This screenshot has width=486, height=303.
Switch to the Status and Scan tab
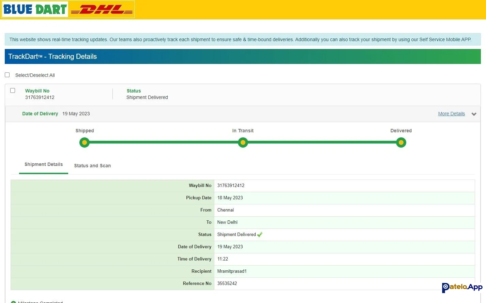pos(92,166)
